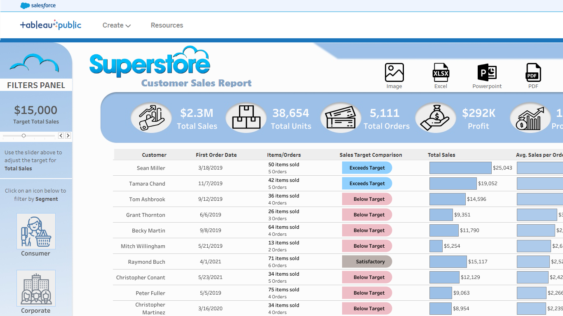
Task: Click the Total Sales column header
Action: click(x=441, y=155)
